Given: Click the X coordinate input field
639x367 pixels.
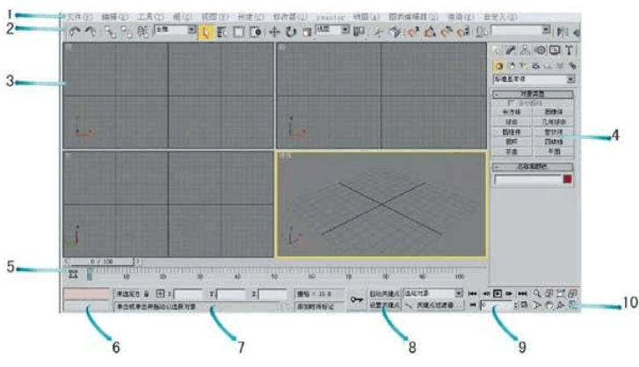Looking at the screenshot, I should point(188,294).
